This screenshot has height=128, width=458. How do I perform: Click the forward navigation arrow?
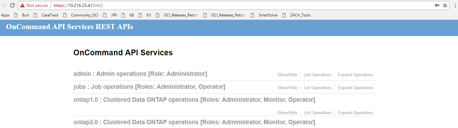pos(3,5)
